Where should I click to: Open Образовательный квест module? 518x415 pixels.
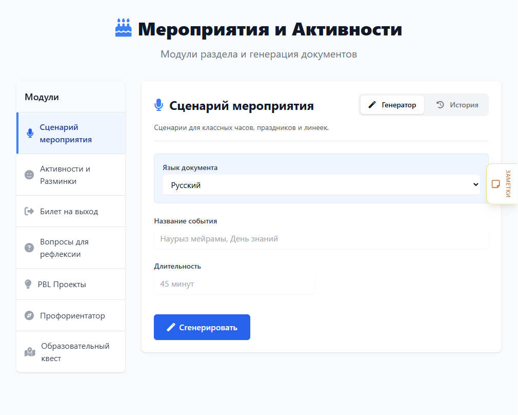pyautogui.click(x=71, y=352)
